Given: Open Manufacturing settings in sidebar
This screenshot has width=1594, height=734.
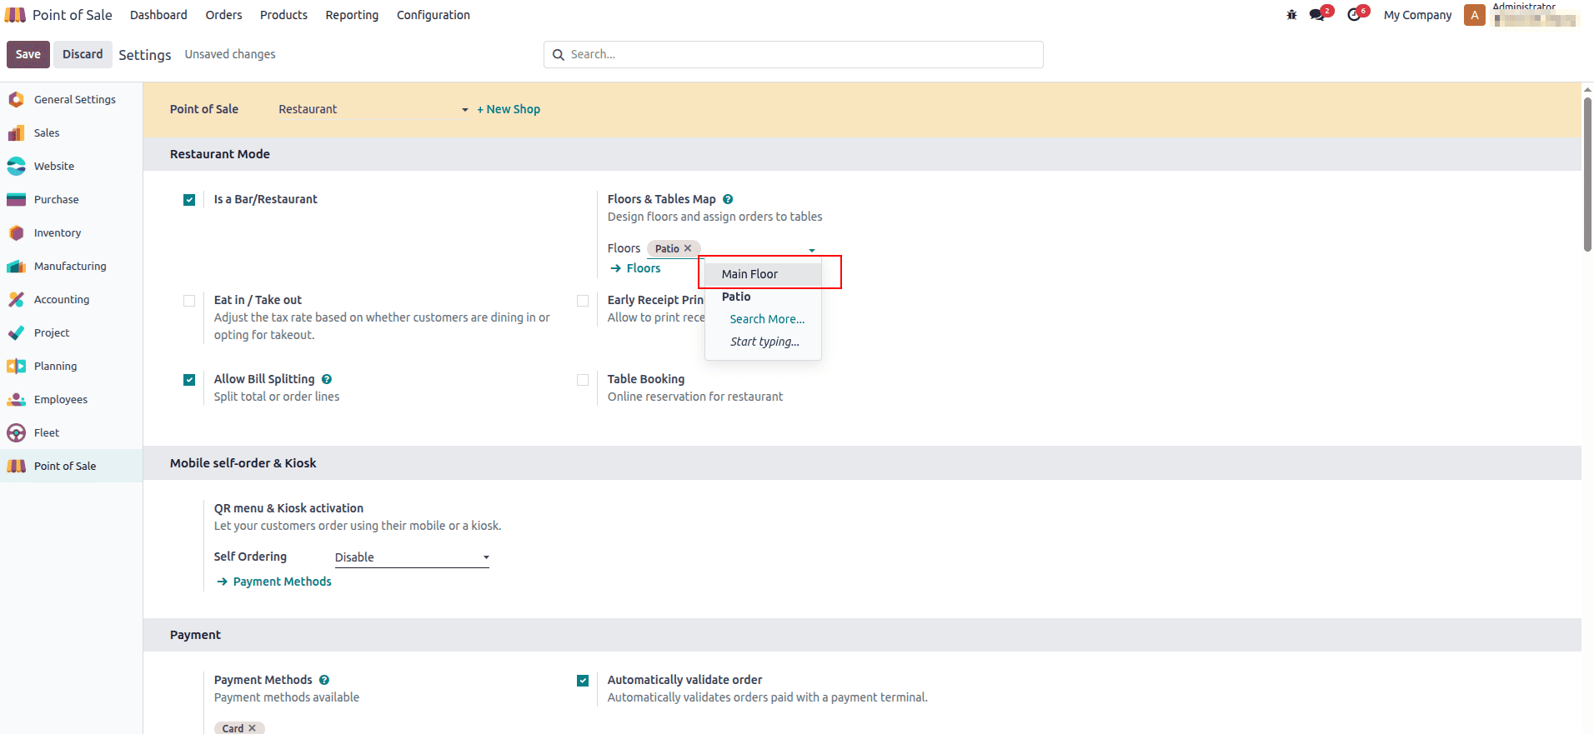Looking at the screenshot, I should [70, 267].
